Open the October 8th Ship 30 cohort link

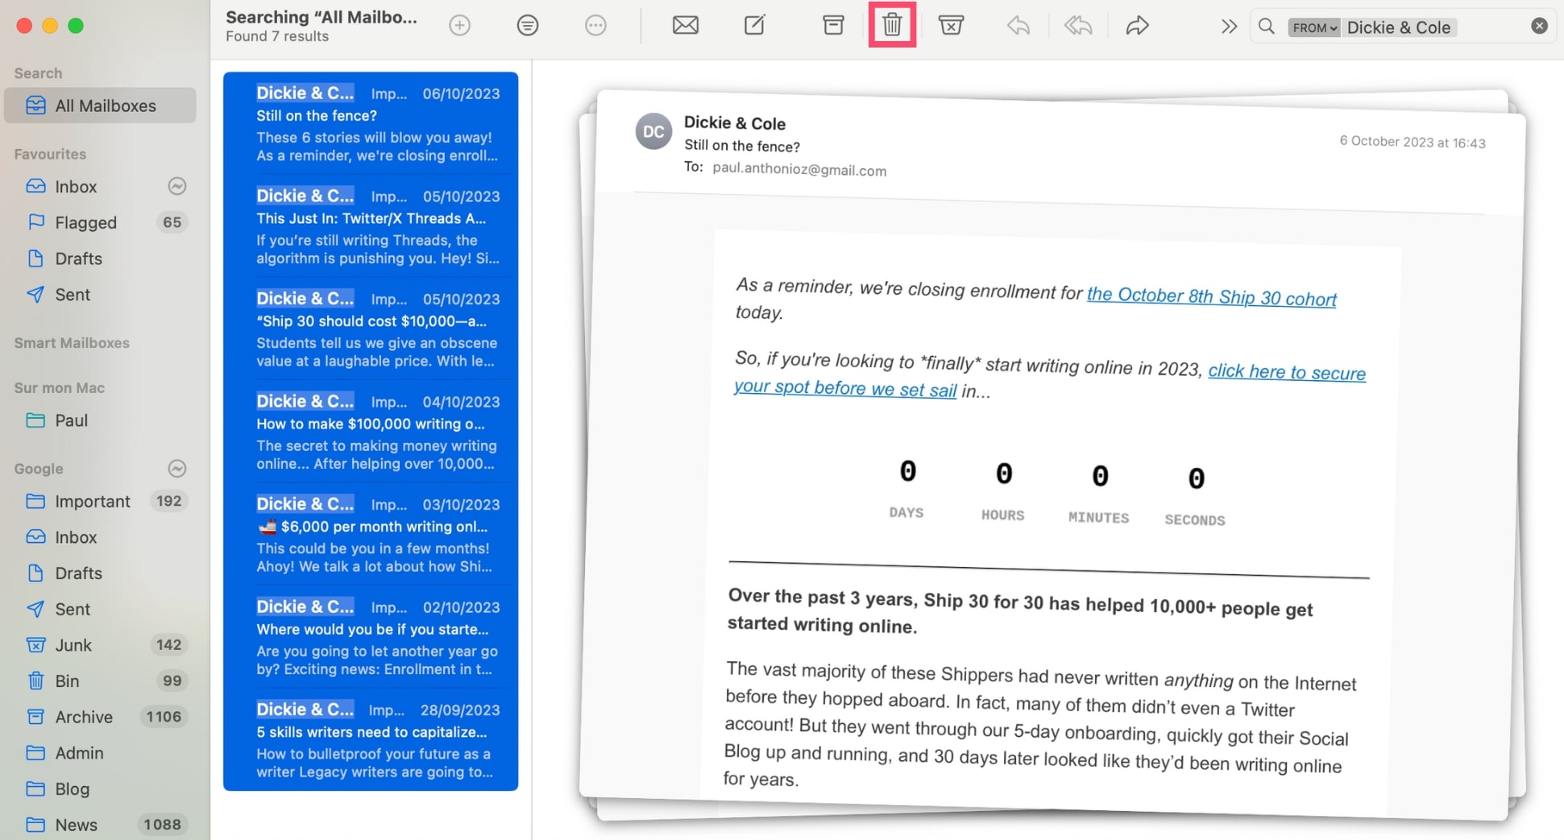click(1211, 296)
